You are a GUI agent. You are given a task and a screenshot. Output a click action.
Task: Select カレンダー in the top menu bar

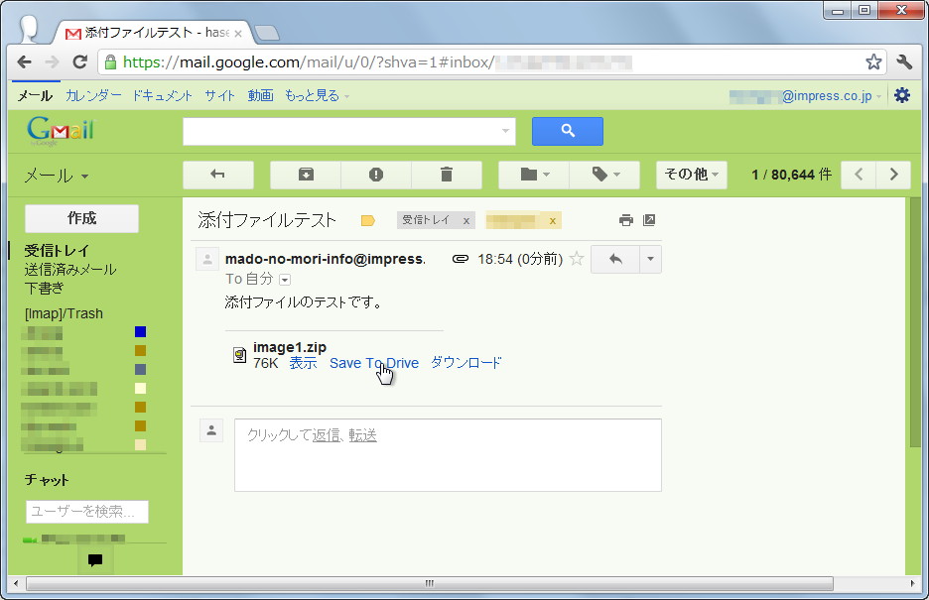tap(91, 95)
